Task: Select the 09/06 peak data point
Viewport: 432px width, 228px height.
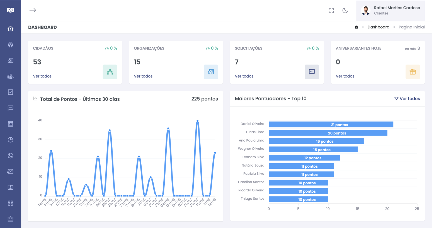Action: pyautogui.click(x=197, y=121)
